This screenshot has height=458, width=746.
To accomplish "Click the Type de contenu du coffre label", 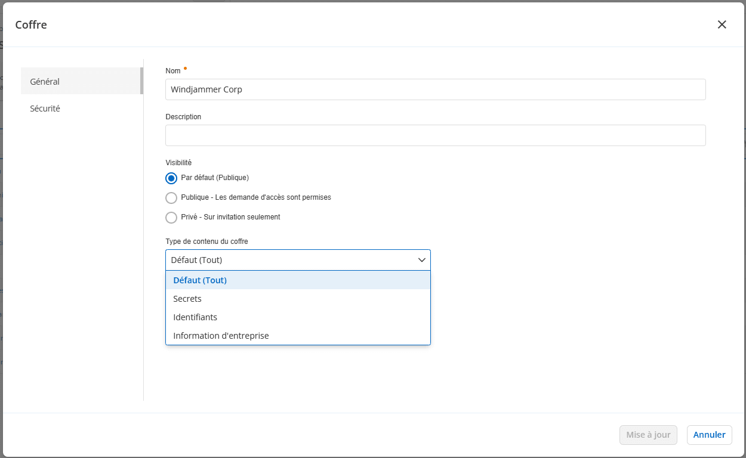I will [x=206, y=242].
